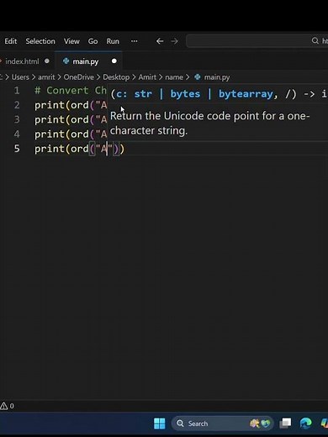The width and height of the screenshot is (328, 437).
Task: Select Amirt in the breadcrumb path
Action: tap(147, 77)
